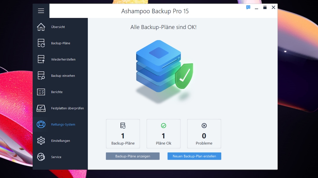The width and height of the screenshot is (318, 178).
Task: Click the Probleme card label
Action: pos(204,143)
